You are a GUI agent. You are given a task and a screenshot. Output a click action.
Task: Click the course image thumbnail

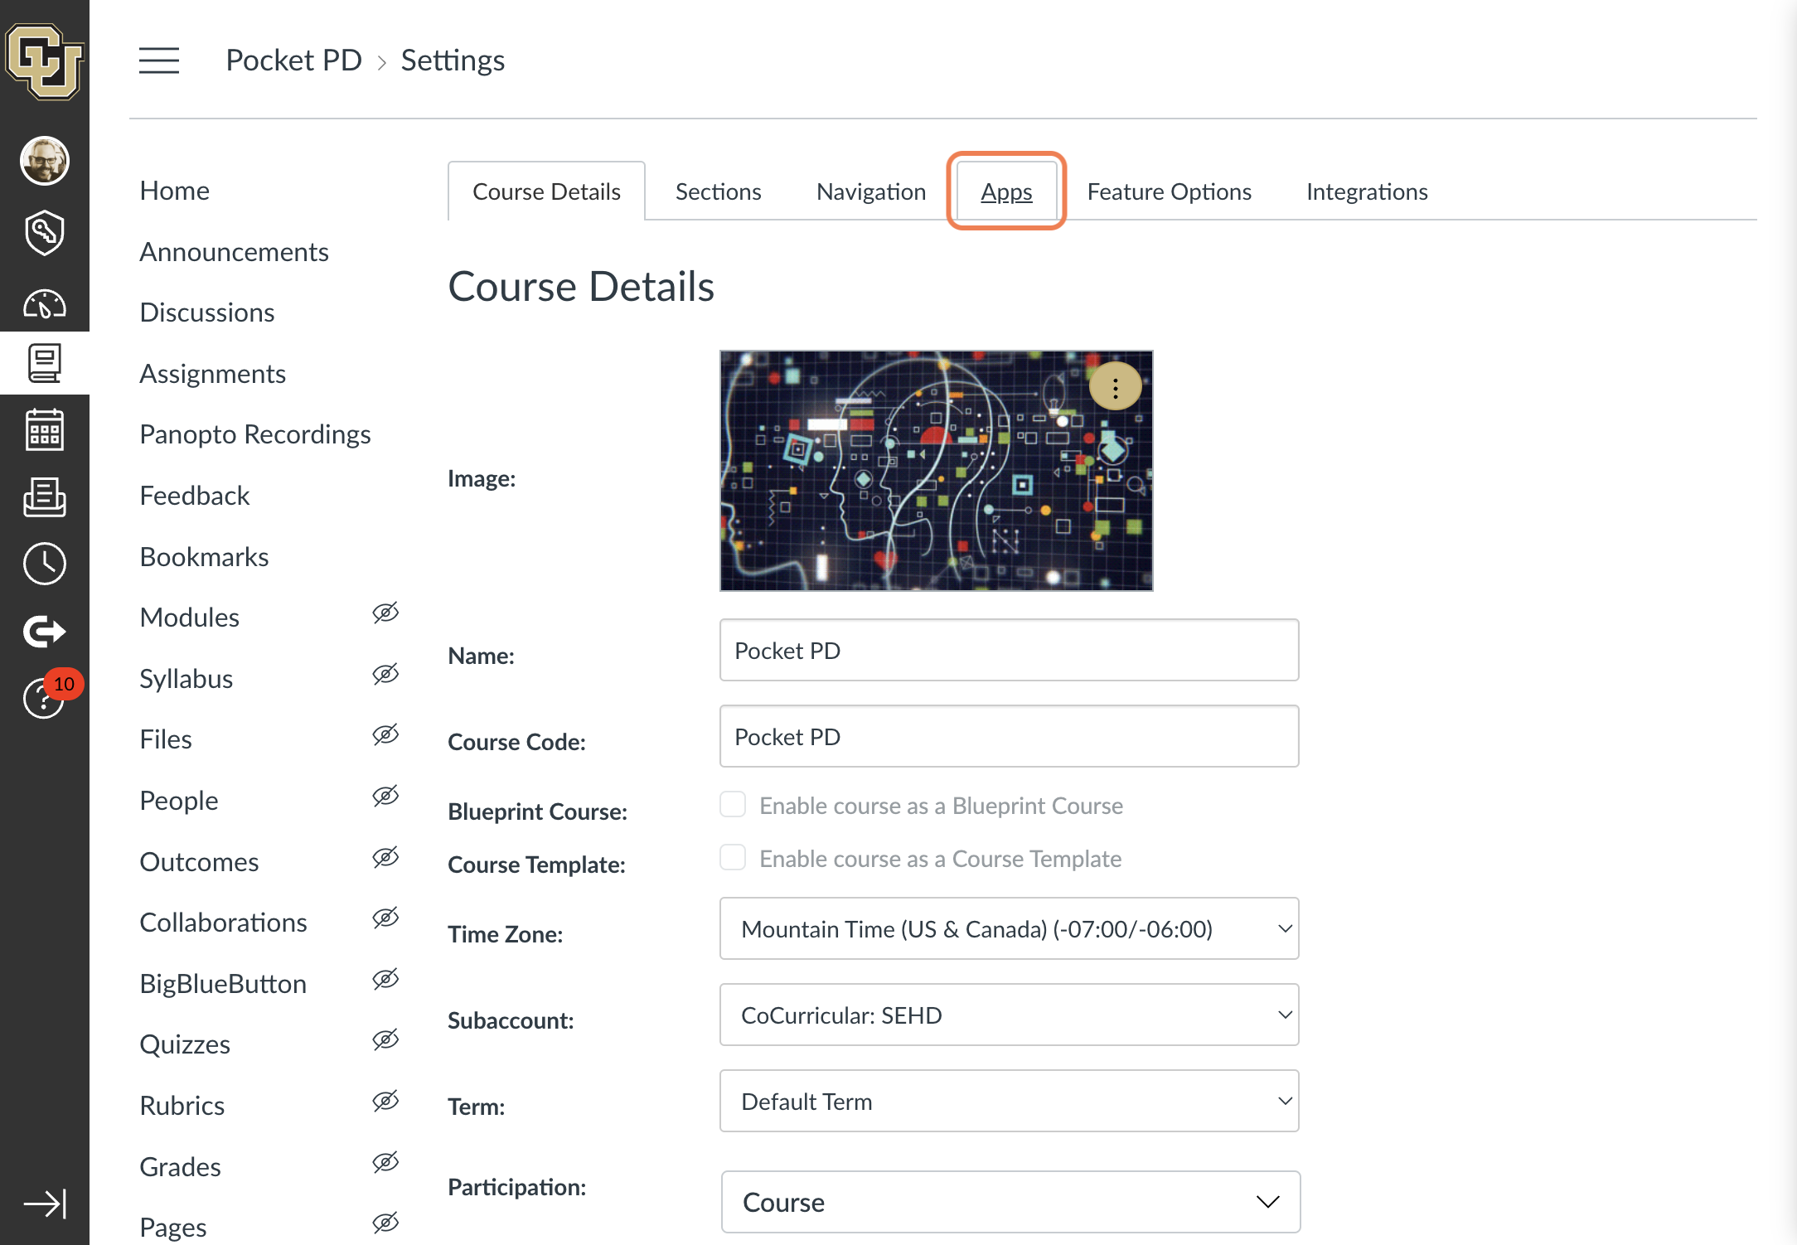pos(936,470)
